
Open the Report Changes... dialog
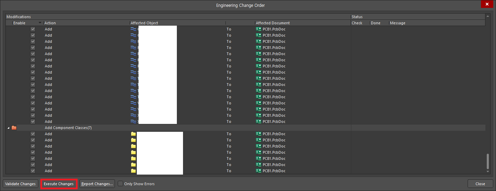click(97, 184)
